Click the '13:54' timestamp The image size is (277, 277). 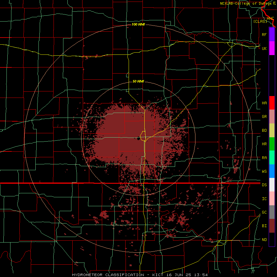pos(200,275)
